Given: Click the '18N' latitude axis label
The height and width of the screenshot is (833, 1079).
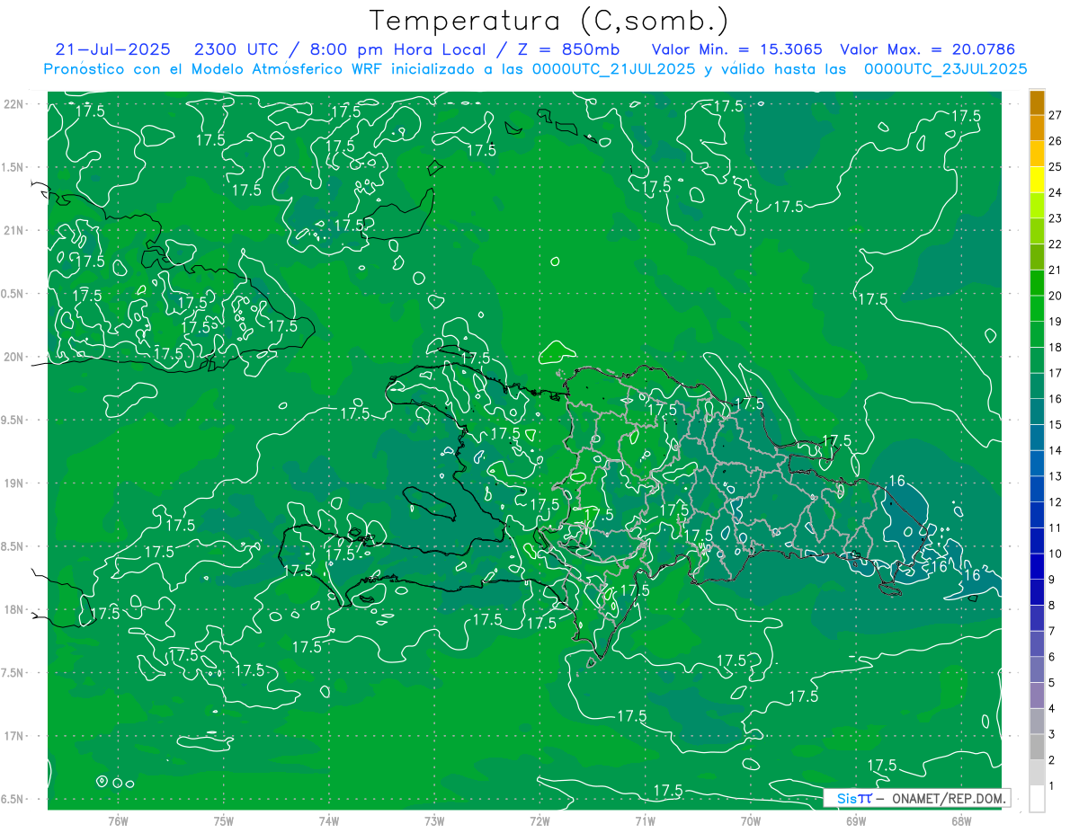Looking at the screenshot, I should point(14,610).
